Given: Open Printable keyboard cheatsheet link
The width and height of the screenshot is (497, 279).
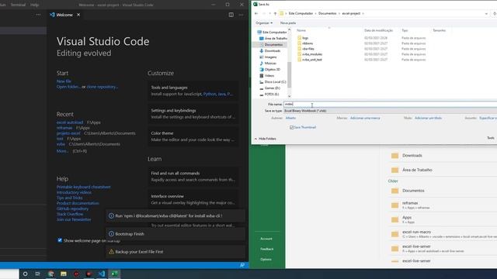Looking at the screenshot, I should pos(83,187).
